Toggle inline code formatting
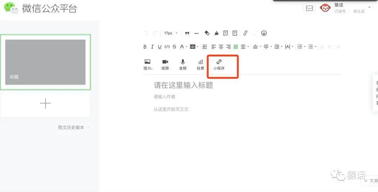Image resolution: width=378 pixels, height=192 pixels. (167, 47)
